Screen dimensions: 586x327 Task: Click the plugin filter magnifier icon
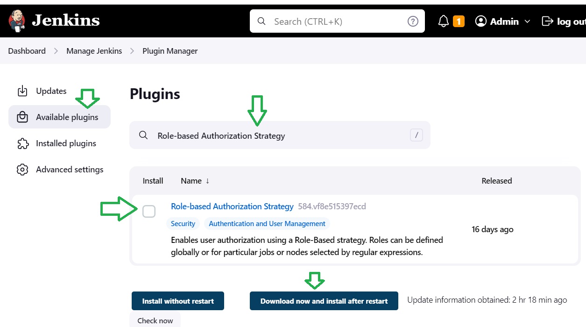143,135
